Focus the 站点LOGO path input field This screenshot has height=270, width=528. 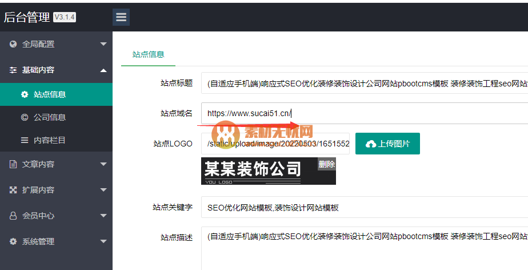(275, 144)
